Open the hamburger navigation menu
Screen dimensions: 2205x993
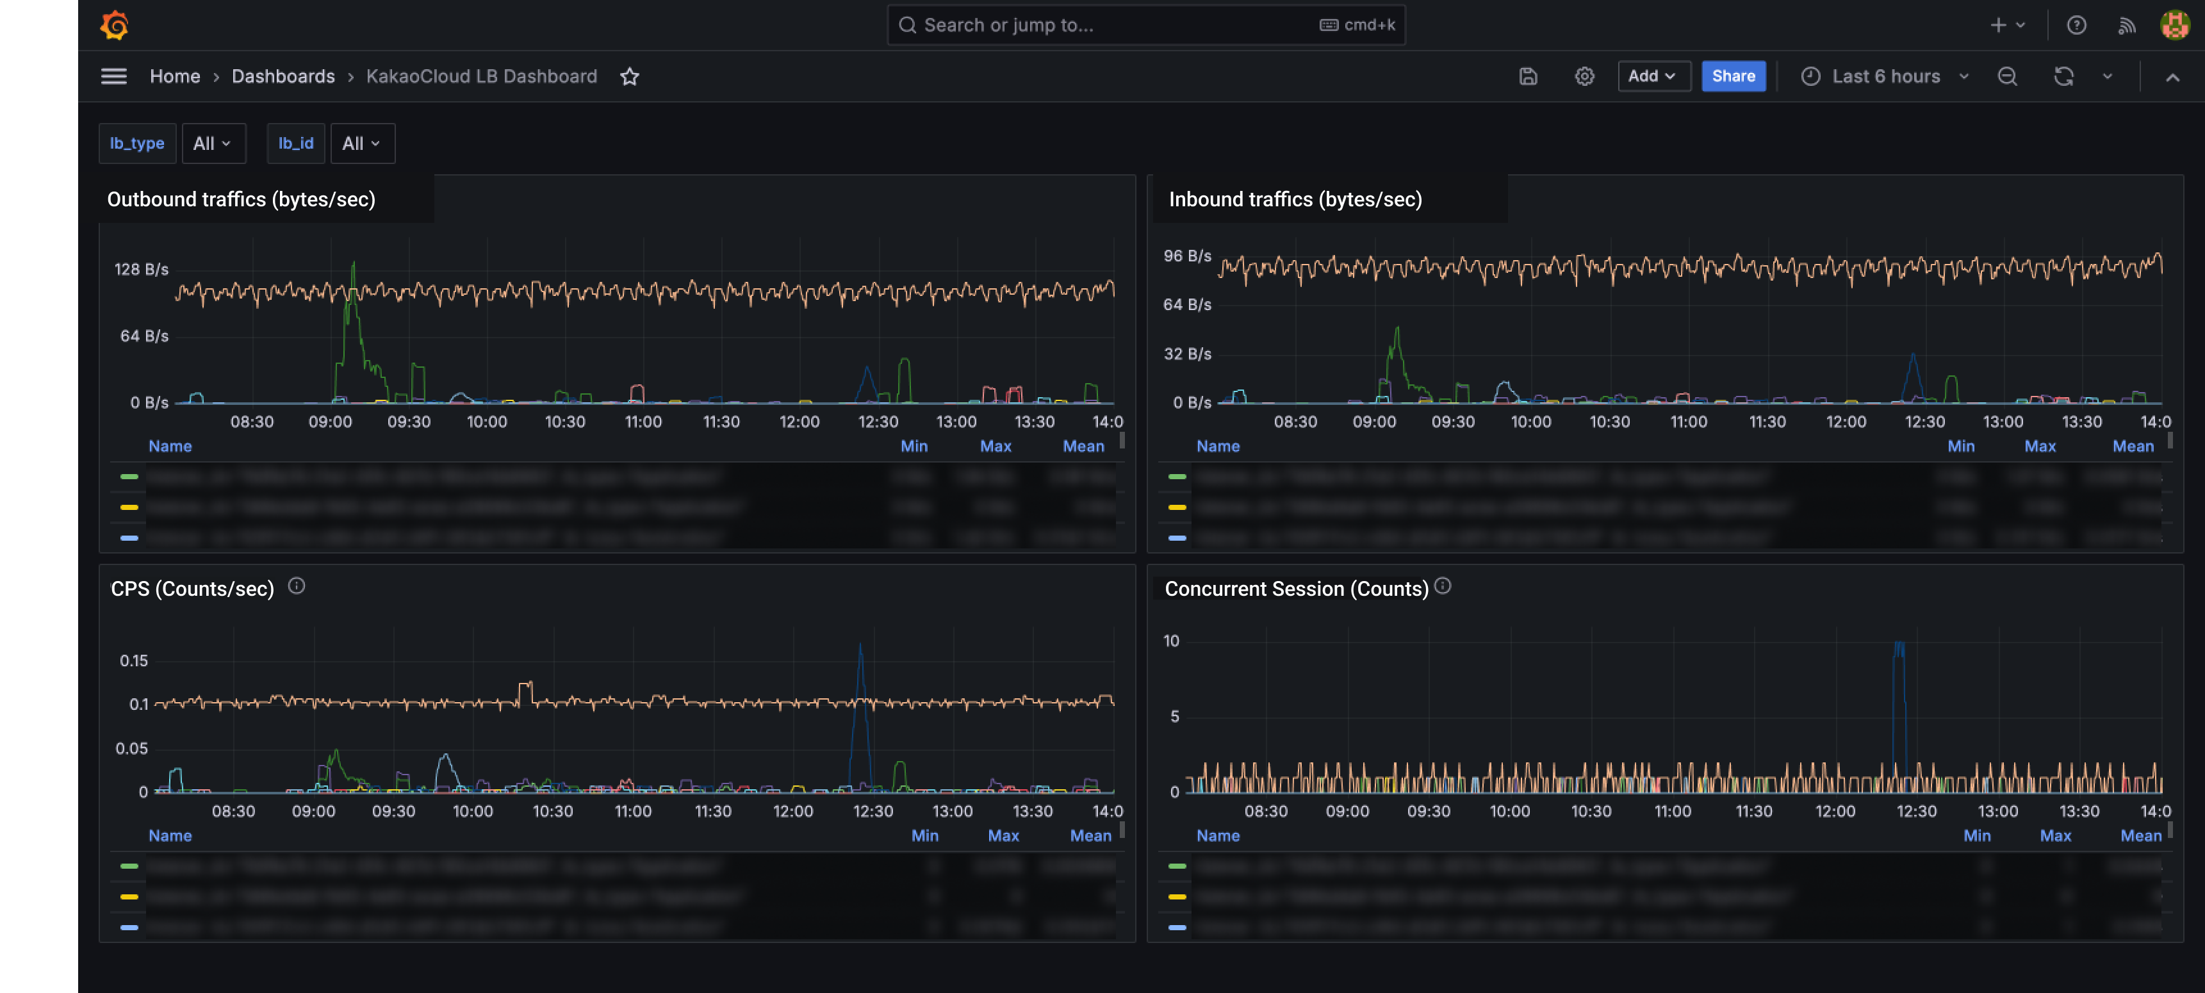[x=114, y=76]
